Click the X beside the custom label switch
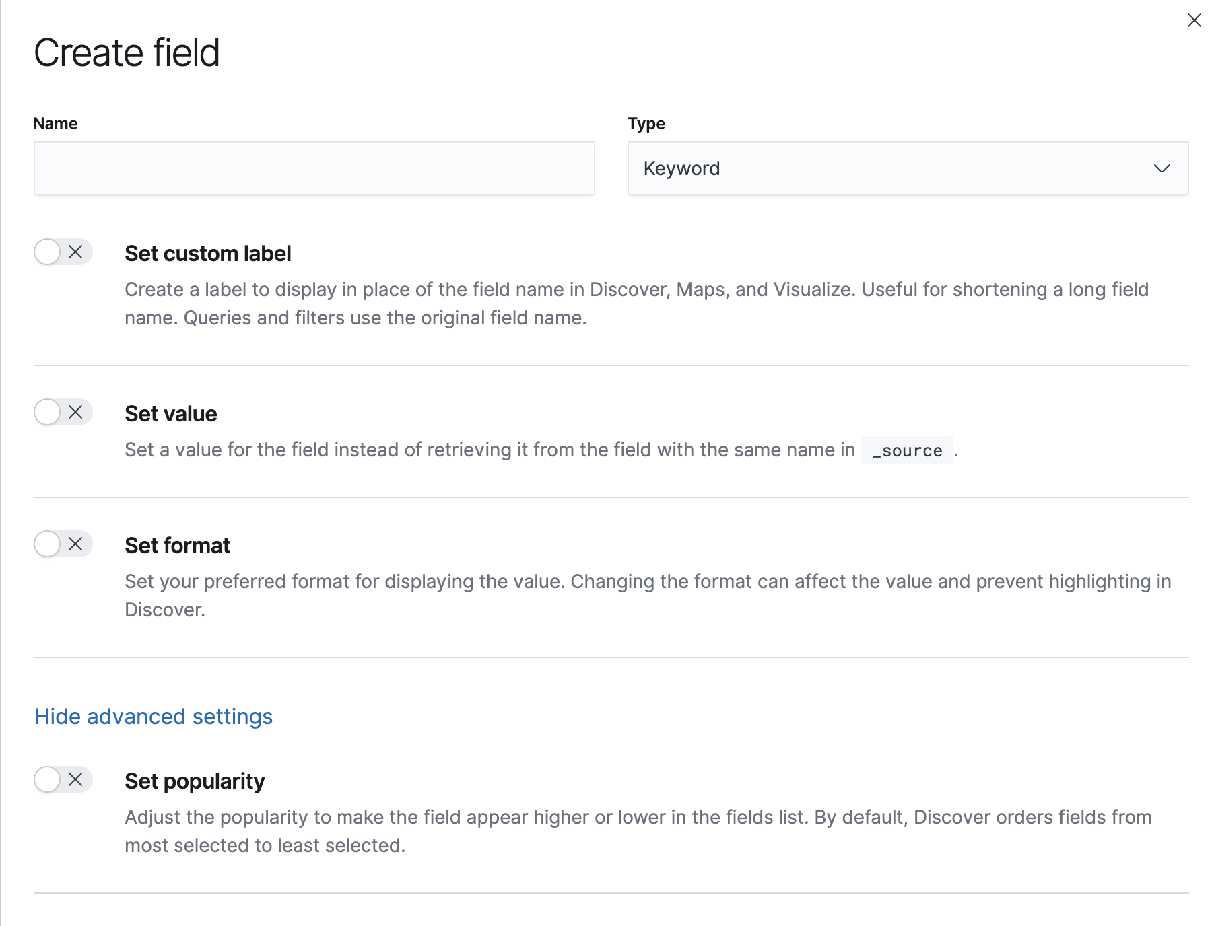1212x926 pixels. pyautogui.click(x=76, y=252)
